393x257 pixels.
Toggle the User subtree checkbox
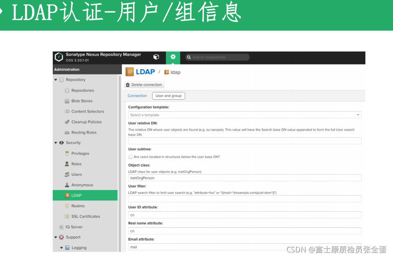point(130,157)
